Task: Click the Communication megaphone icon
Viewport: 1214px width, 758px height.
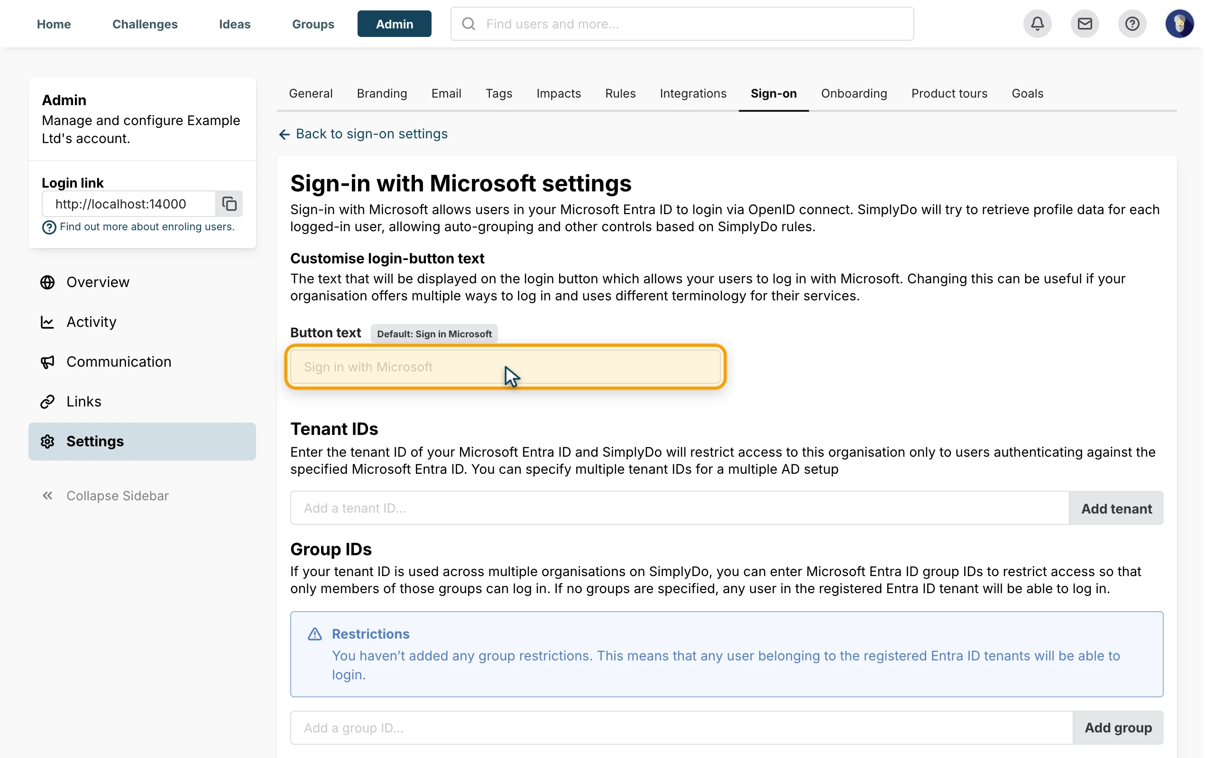Action: pyautogui.click(x=47, y=362)
